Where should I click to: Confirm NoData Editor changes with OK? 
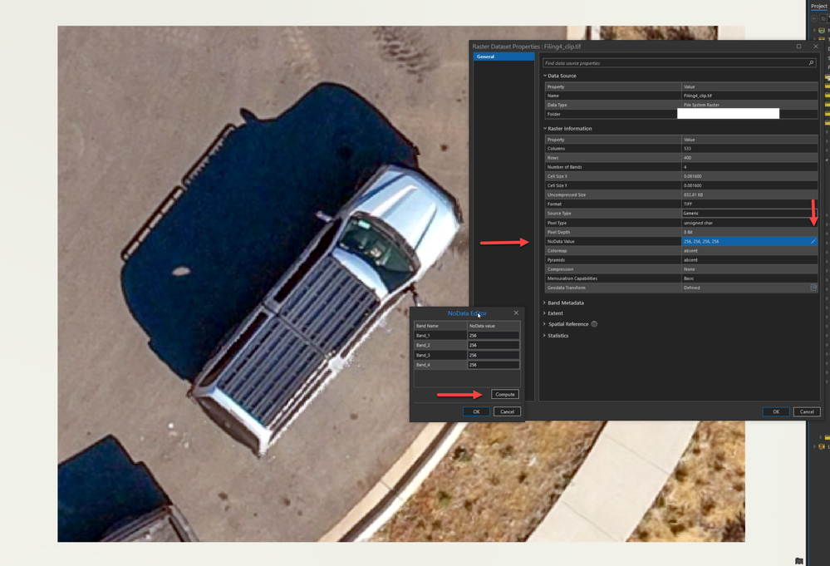[x=476, y=411]
